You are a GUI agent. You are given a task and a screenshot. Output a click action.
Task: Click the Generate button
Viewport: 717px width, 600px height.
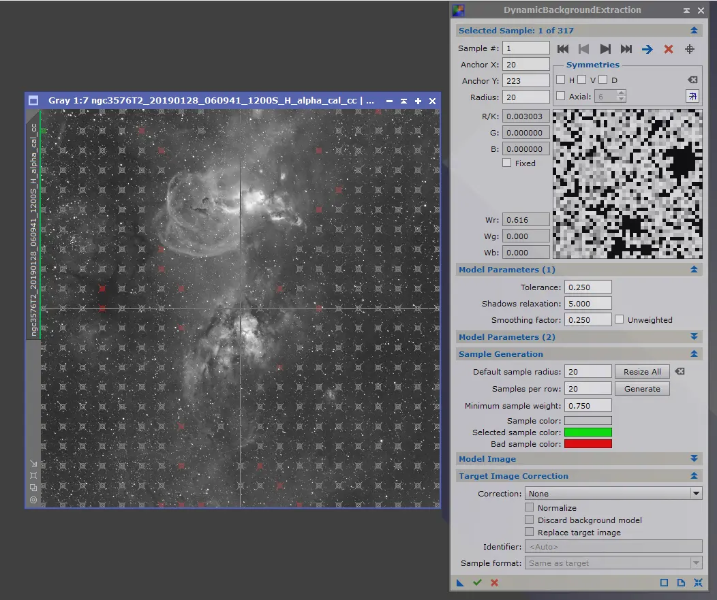(x=642, y=389)
